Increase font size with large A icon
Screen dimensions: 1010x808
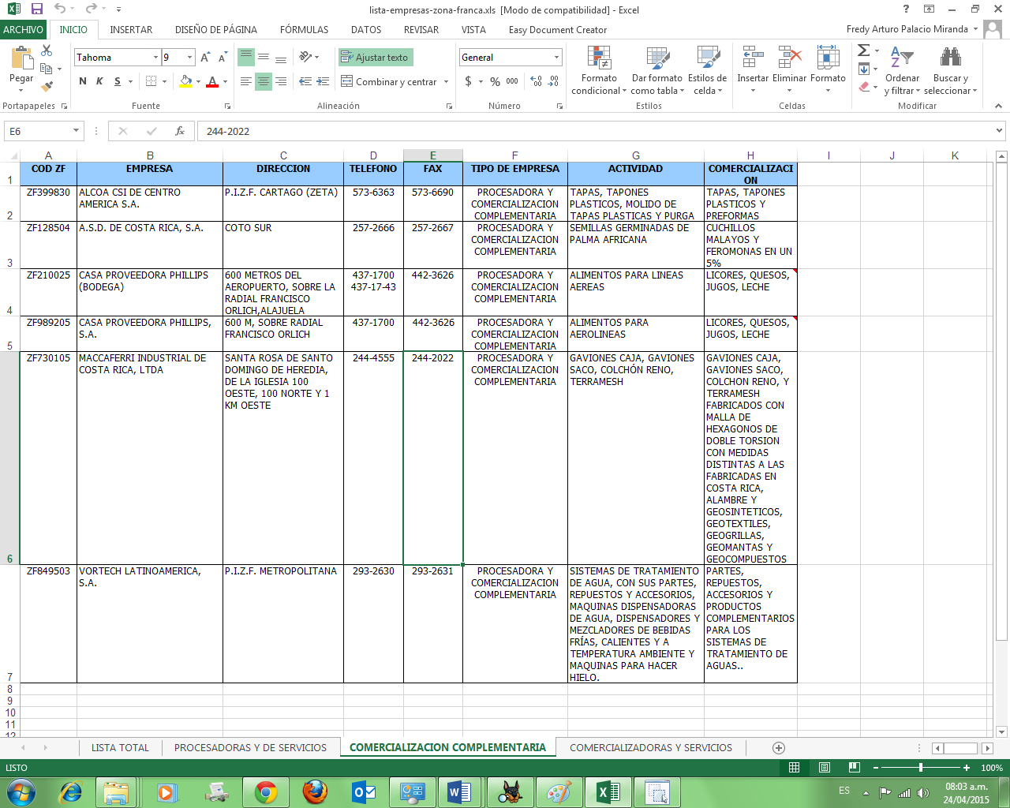205,58
